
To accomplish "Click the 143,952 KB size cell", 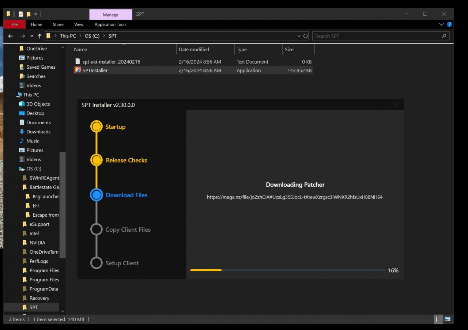I will (299, 70).
